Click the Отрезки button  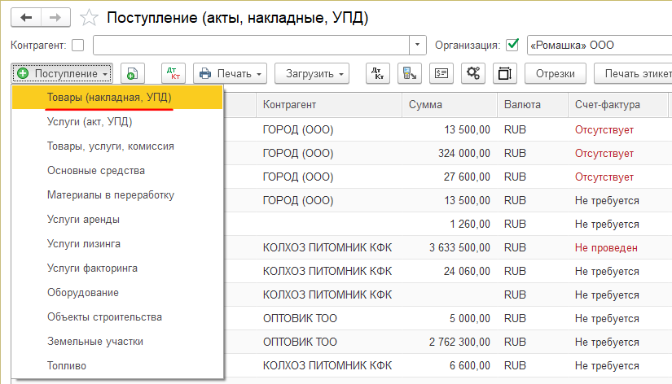coord(556,73)
